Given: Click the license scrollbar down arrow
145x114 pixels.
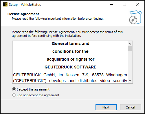Looking at the screenshot, I should (x=130, y=81).
